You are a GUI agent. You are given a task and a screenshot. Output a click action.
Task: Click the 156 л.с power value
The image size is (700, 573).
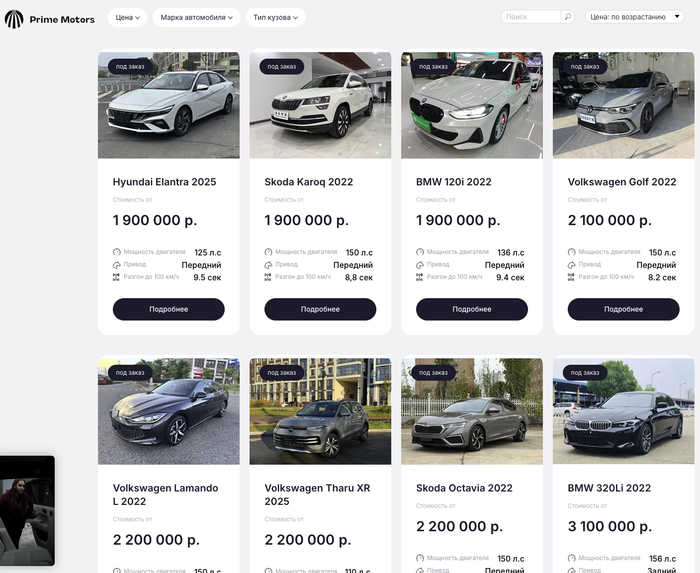(663, 559)
